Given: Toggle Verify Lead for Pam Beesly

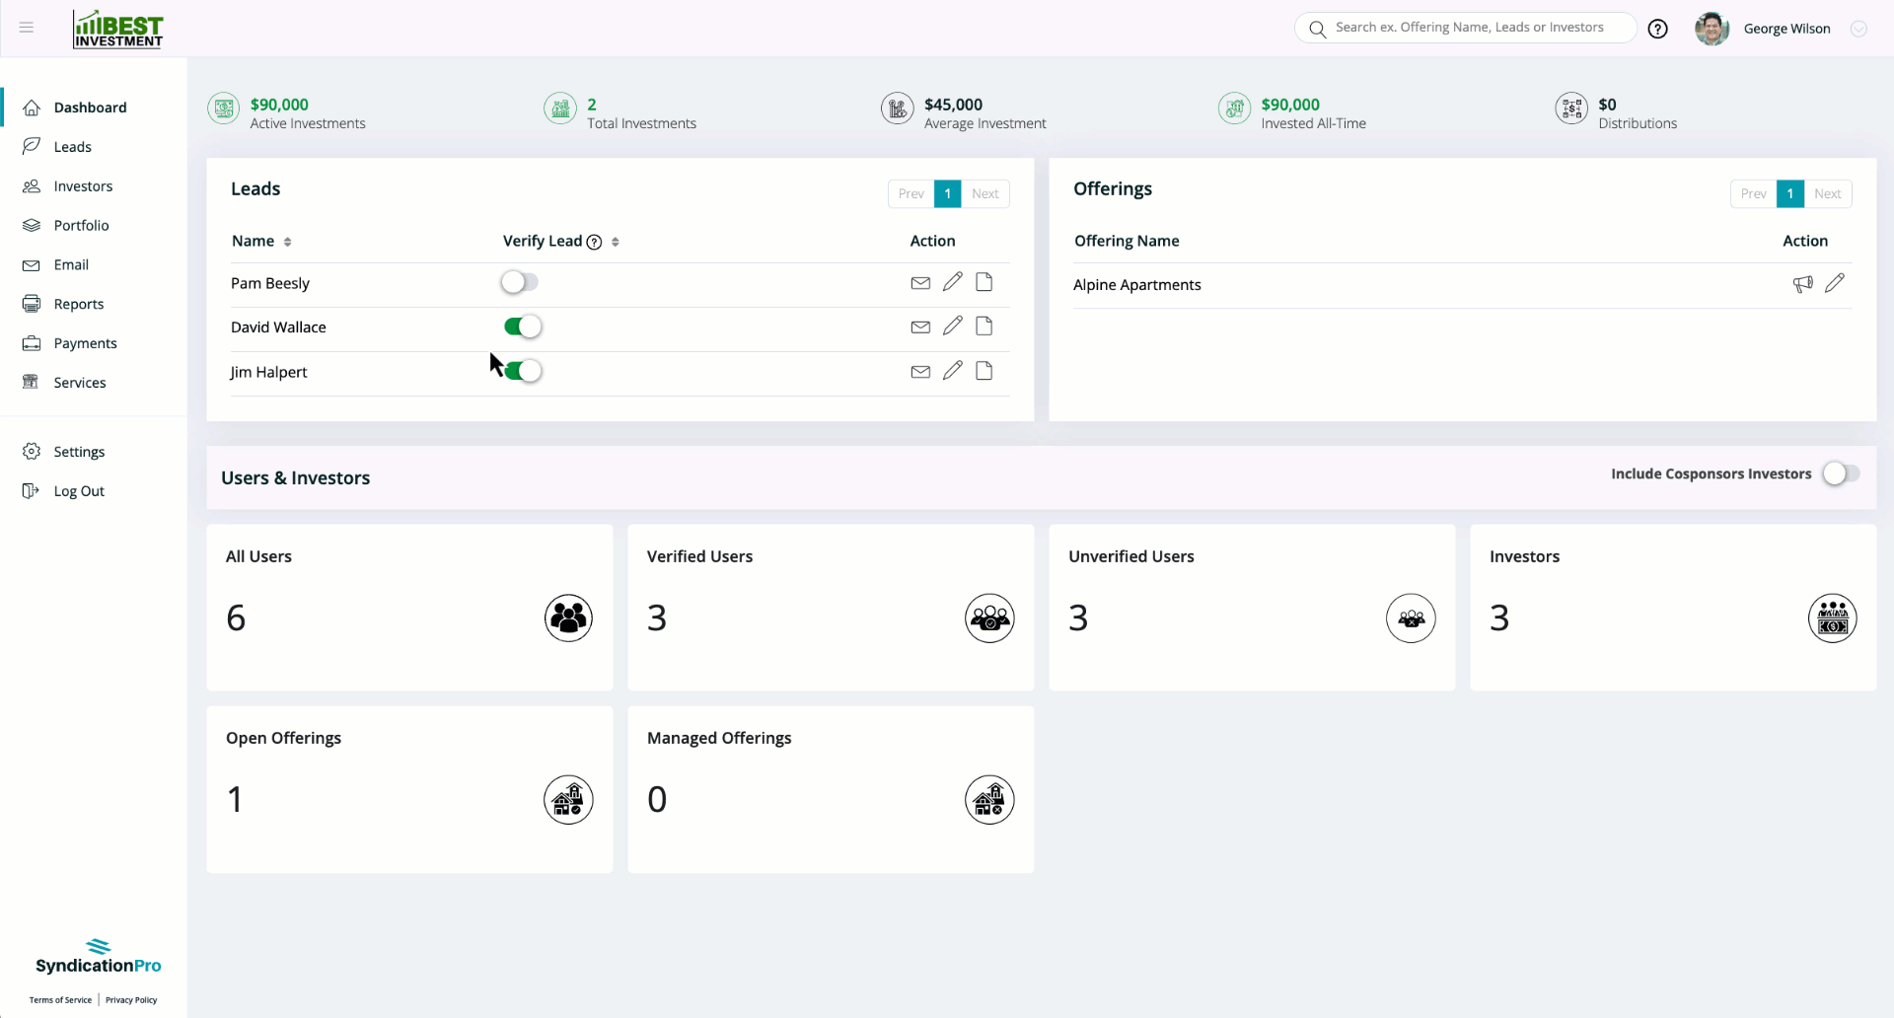Looking at the screenshot, I should tap(520, 281).
